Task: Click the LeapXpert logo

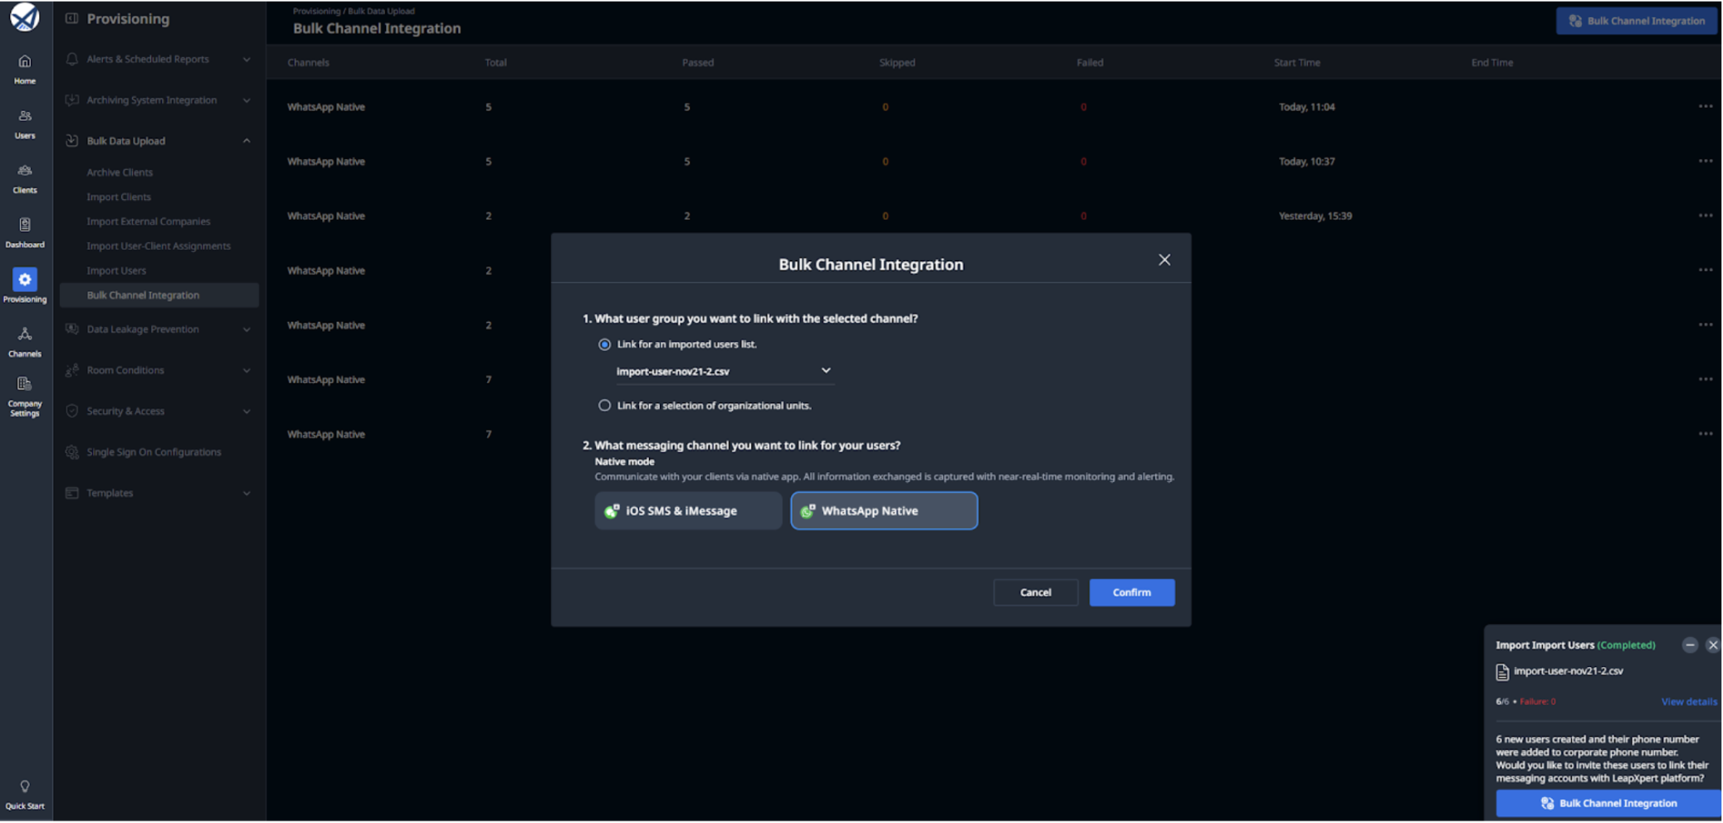Action: (x=25, y=17)
